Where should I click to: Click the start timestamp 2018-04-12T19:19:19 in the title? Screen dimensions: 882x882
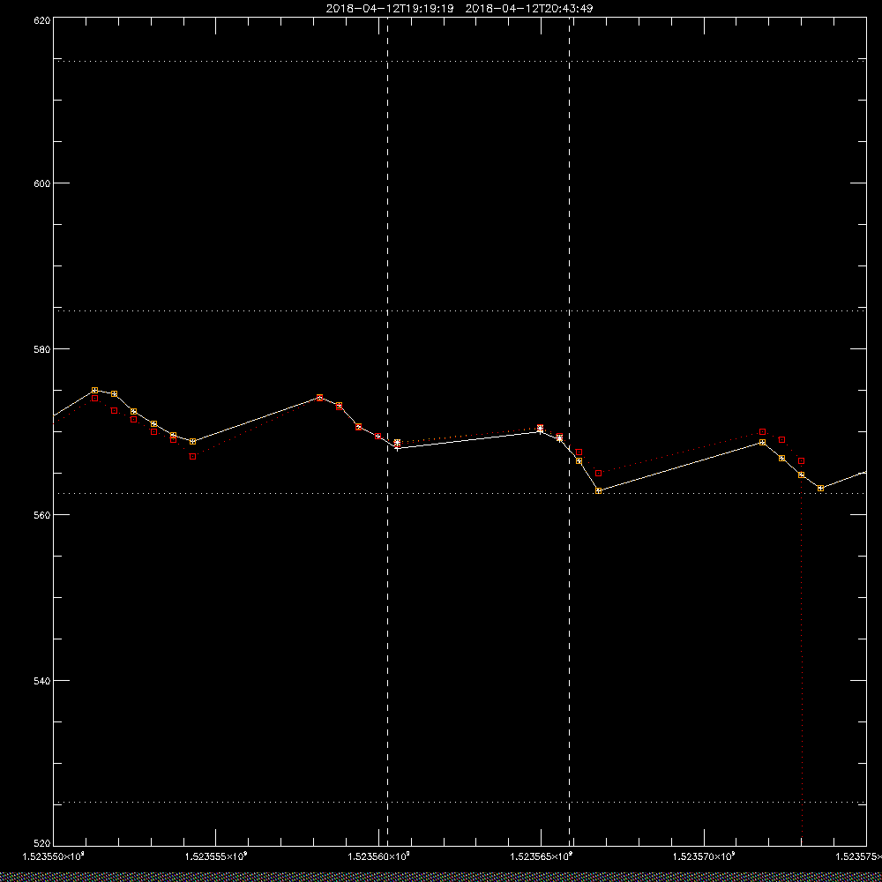point(390,9)
